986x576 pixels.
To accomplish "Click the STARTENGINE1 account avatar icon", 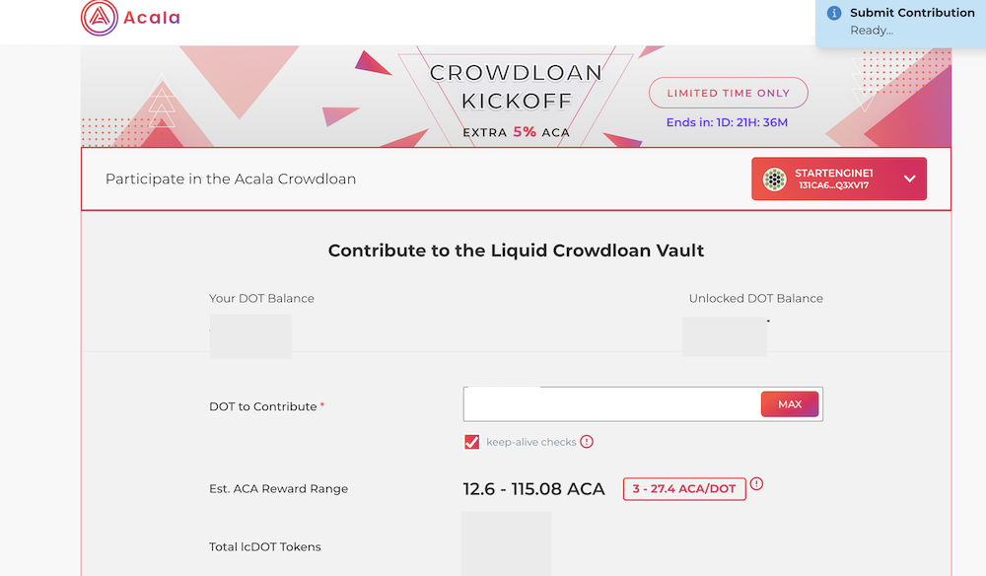I will (775, 180).
